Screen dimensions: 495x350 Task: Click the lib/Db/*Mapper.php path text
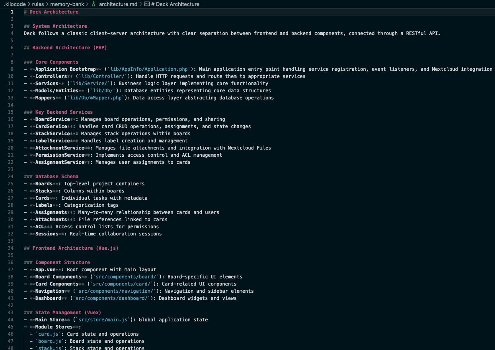click(97, 98)
